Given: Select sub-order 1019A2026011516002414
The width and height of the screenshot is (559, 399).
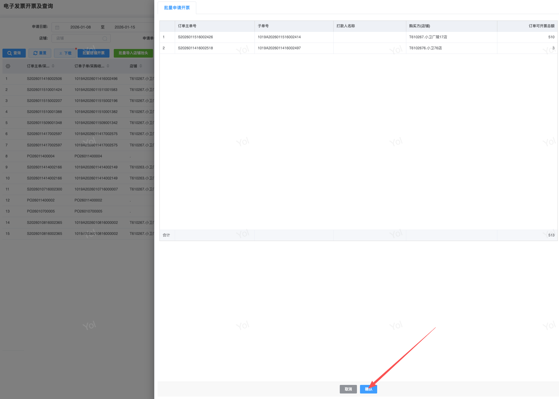Looking at the screenshot, I should coord(279,37).
